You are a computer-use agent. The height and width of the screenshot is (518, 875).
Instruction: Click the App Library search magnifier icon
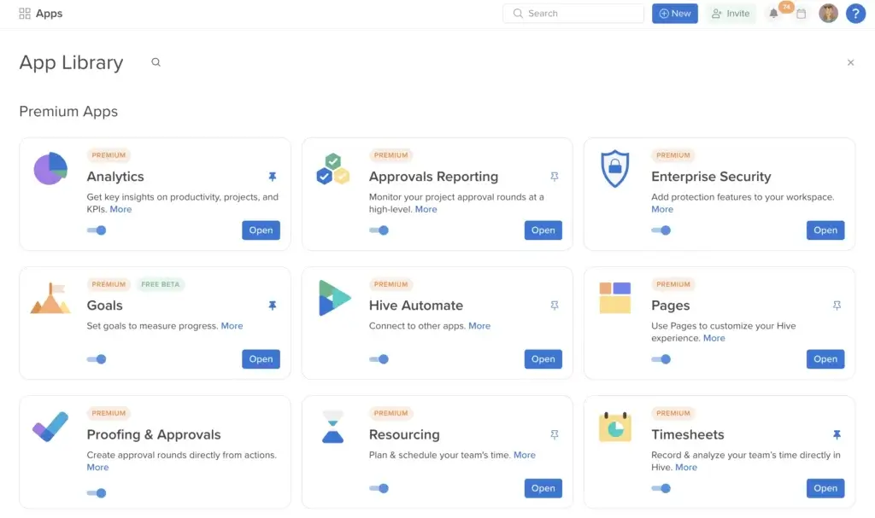pos(156,62)
